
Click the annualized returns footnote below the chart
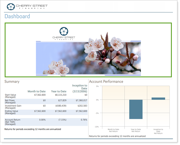click(x=117, y=136)
